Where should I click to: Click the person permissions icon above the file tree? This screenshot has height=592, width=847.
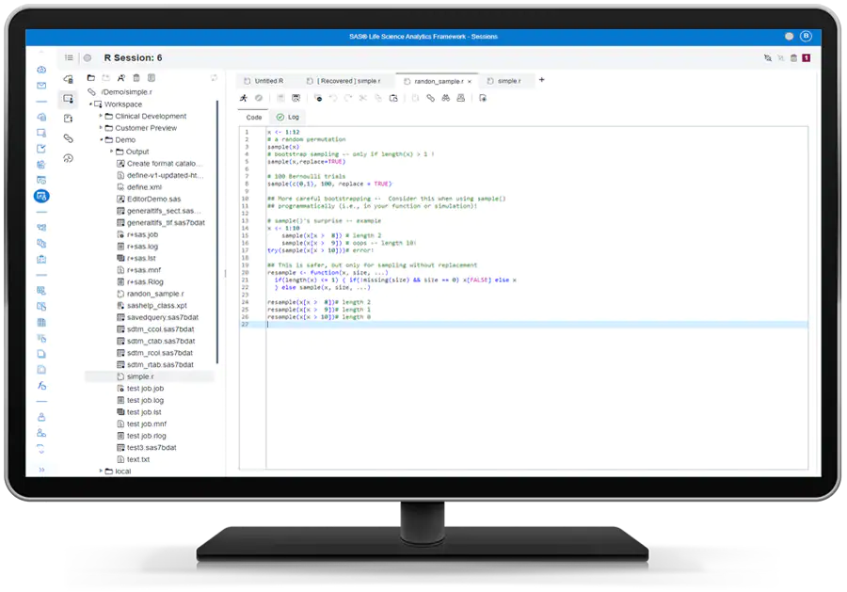[x=121, y=78]
